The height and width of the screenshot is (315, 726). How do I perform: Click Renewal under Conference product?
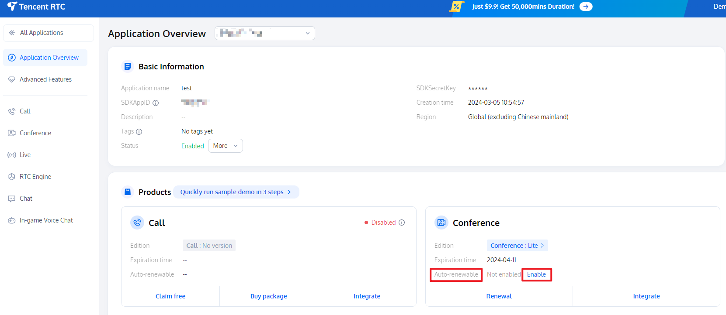click(x=499, y=296)
